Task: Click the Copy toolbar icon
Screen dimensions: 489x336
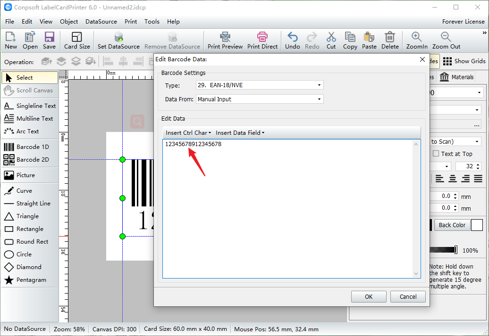Action: point(350,41)
